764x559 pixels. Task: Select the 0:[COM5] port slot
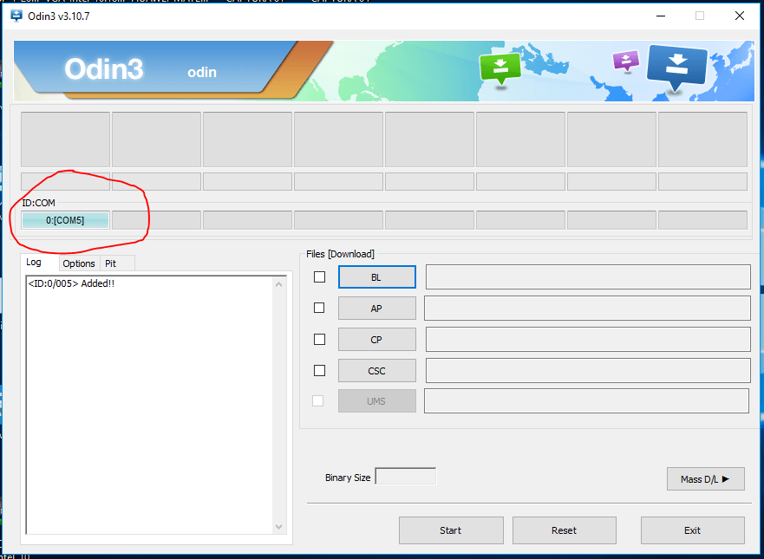65,220
